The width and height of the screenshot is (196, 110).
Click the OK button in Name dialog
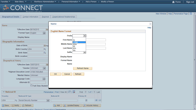pos(55,74)
